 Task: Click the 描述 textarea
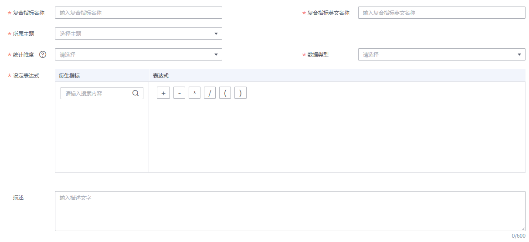(290, 211)
